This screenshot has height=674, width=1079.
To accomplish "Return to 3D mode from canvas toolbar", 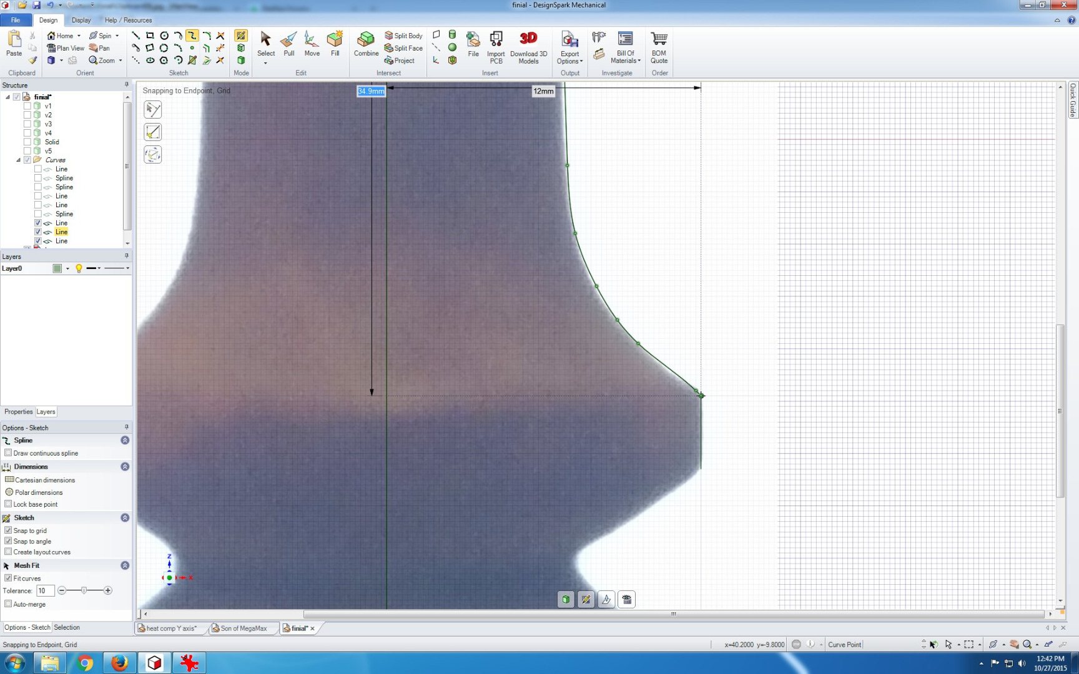I will pos(566,600).
